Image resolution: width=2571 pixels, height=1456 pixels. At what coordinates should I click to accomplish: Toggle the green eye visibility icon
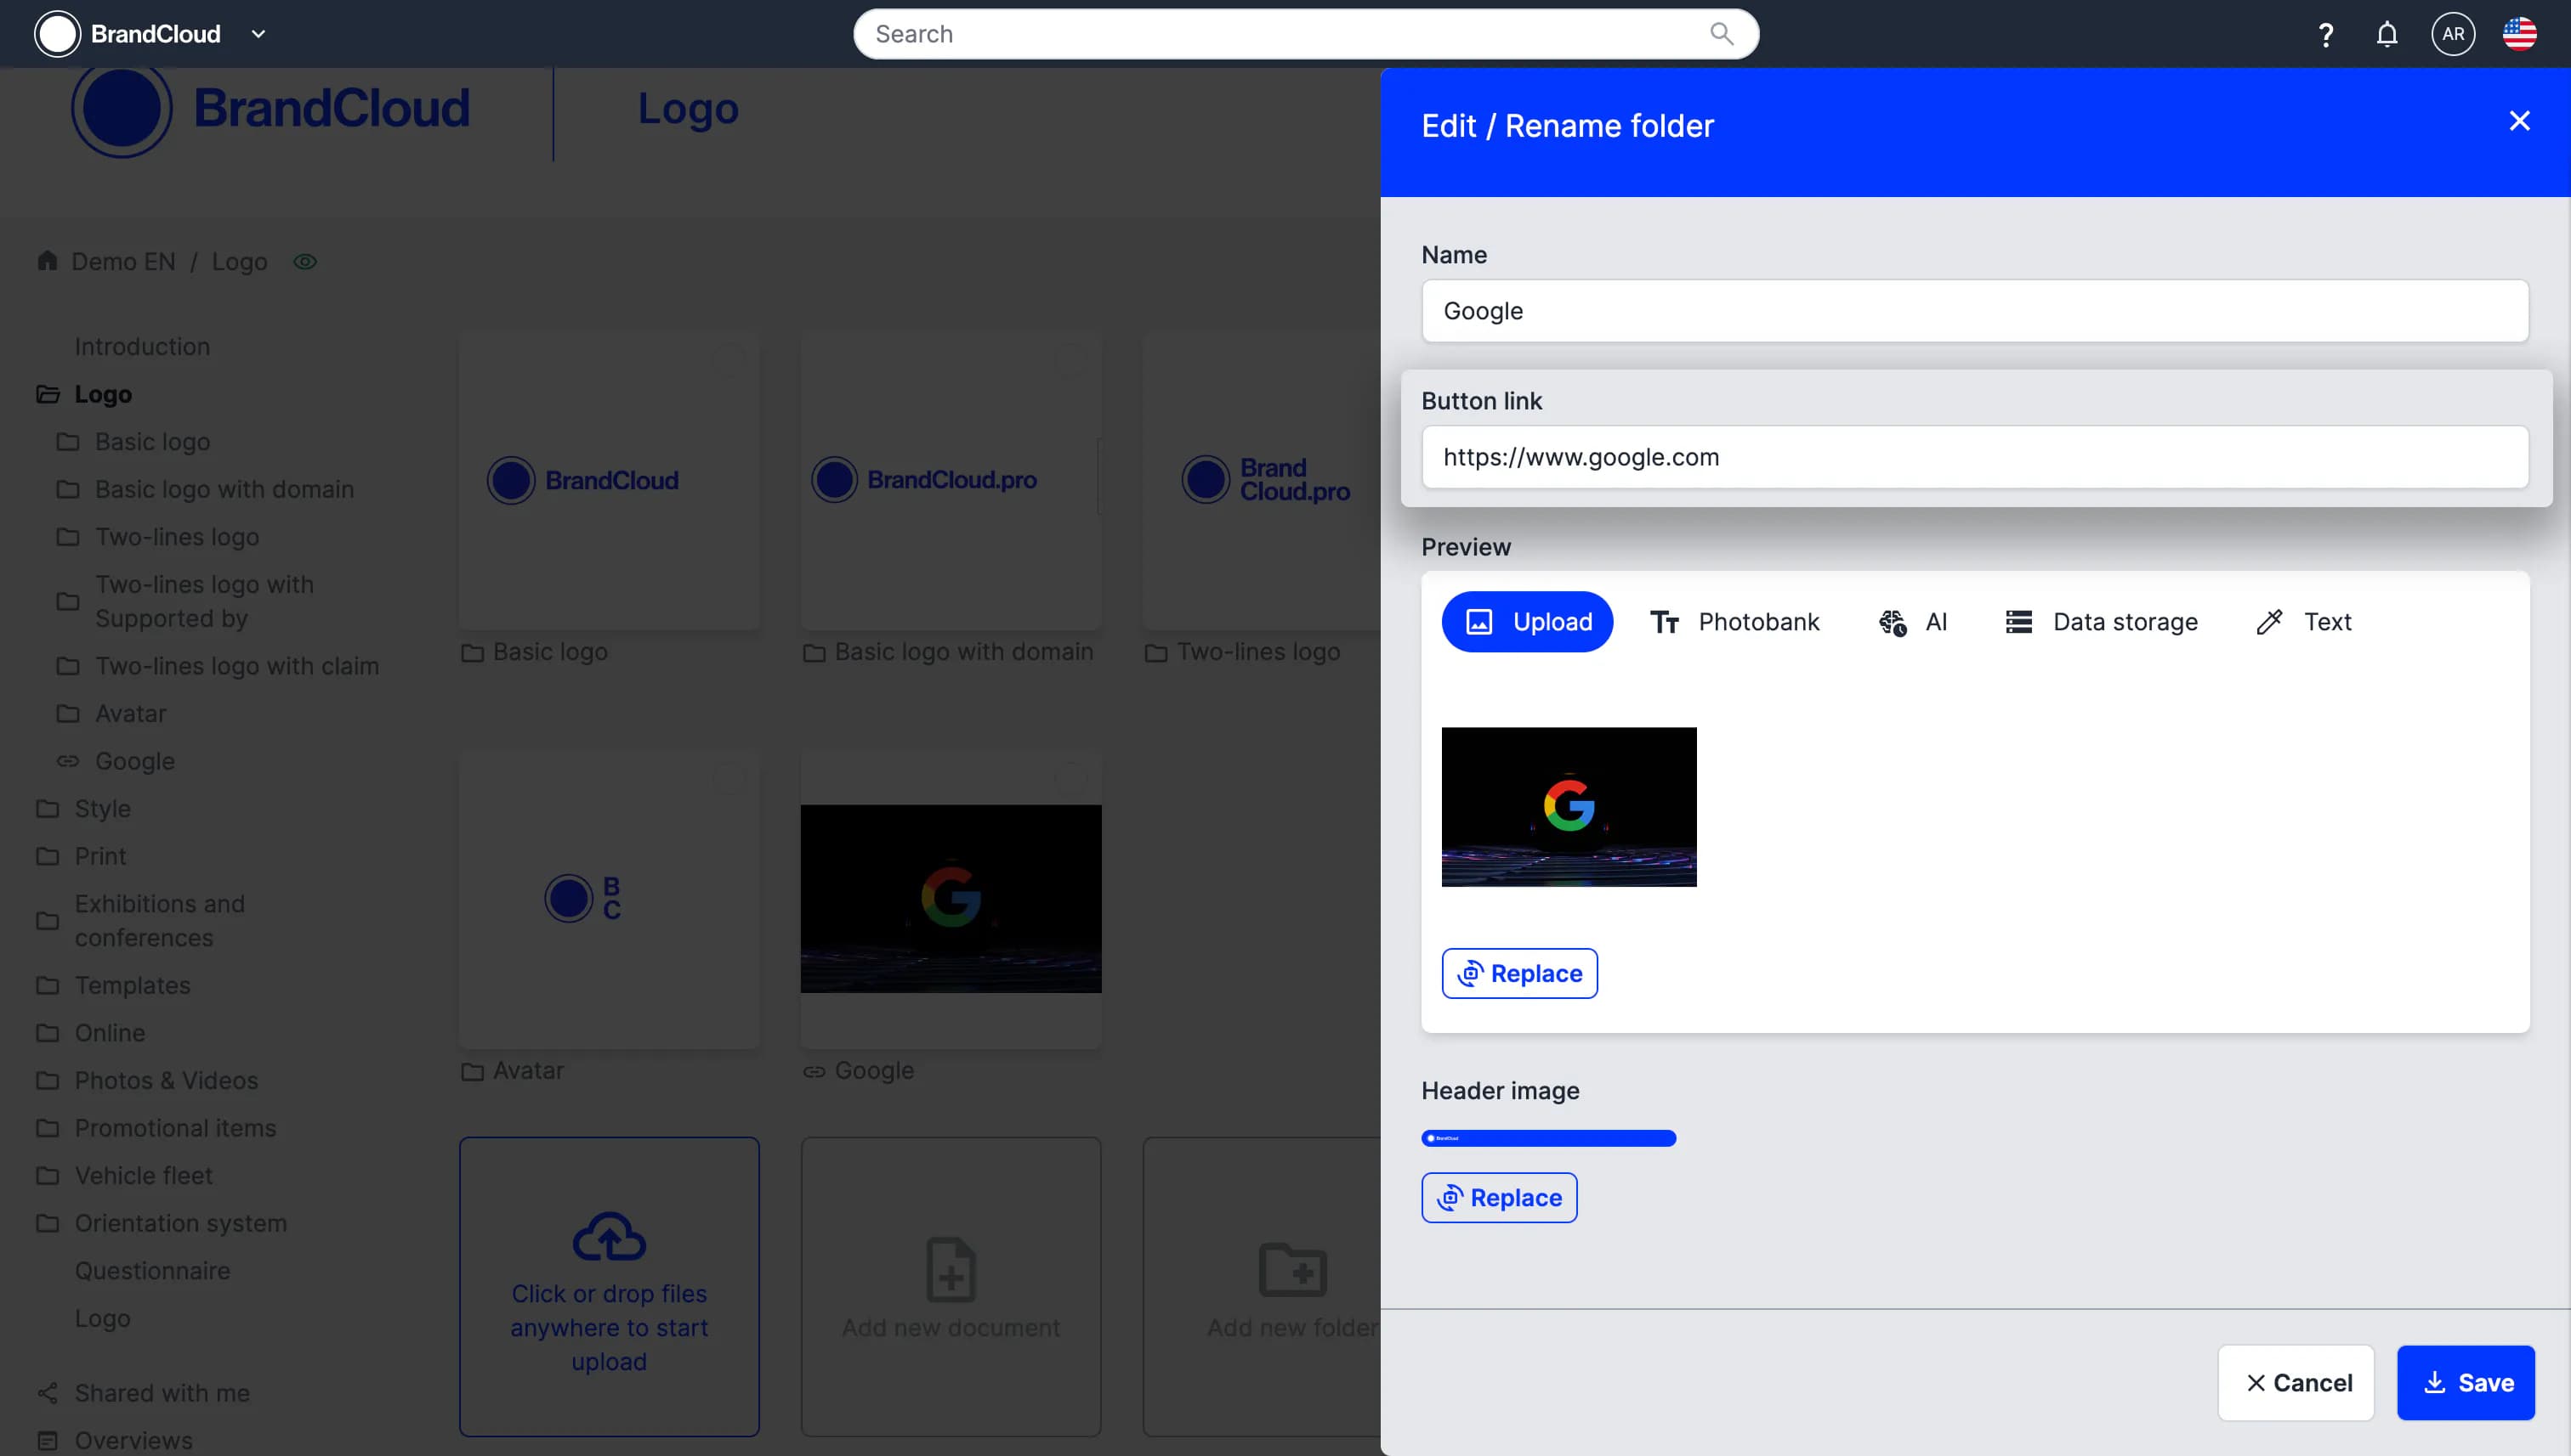tap(305, 262)
